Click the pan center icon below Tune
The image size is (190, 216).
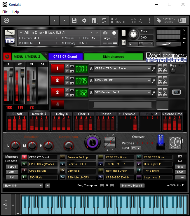[141, 44]
